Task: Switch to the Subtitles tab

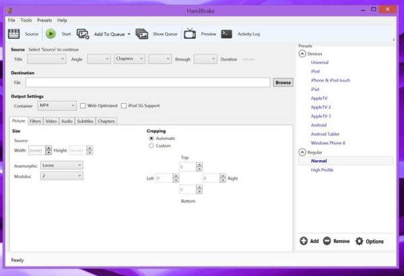Action: (x=85, y=121)
